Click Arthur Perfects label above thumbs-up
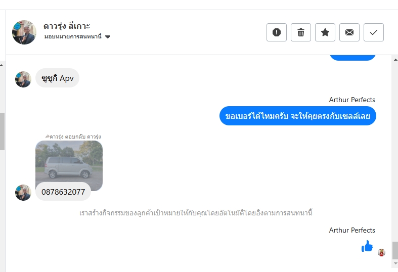The height and width of the screenshot is (272, 398). coord(352,230)
